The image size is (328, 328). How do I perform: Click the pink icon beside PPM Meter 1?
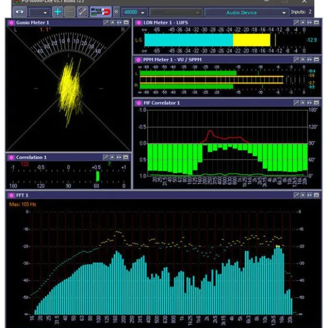[138, 60]
